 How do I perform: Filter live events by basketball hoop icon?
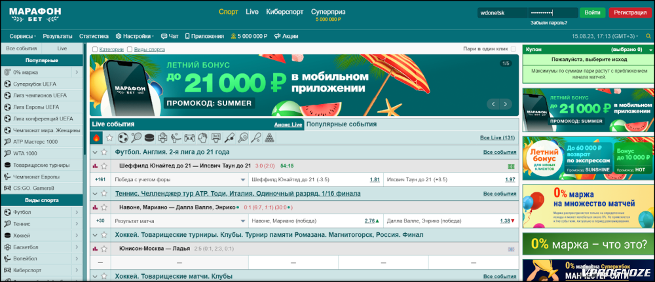[x=163, y=137]
